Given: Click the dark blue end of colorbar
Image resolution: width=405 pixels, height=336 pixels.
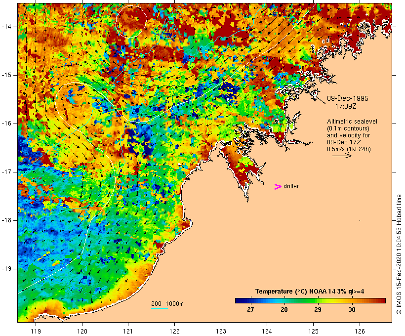Looking at the screenshot, I should pos(239,300).
